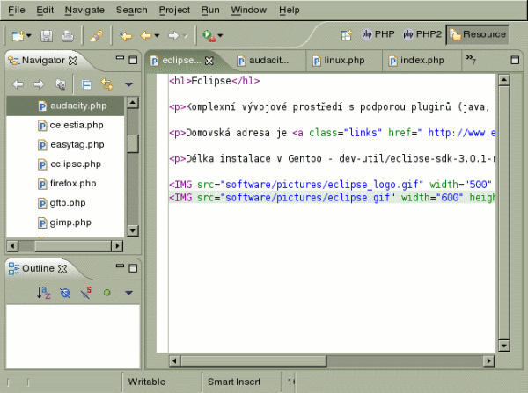Viewport: 528px width, 393px height.
Task: Open the Navigate menu
Action: point(84,10)
